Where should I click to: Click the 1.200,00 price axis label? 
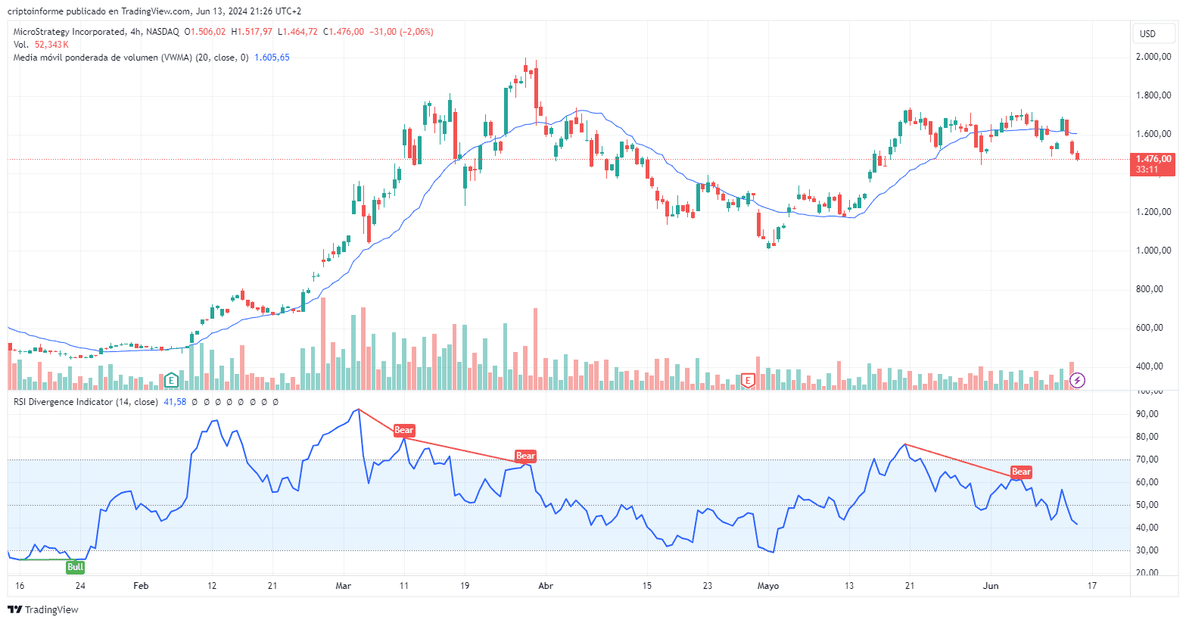point(1153,212)
